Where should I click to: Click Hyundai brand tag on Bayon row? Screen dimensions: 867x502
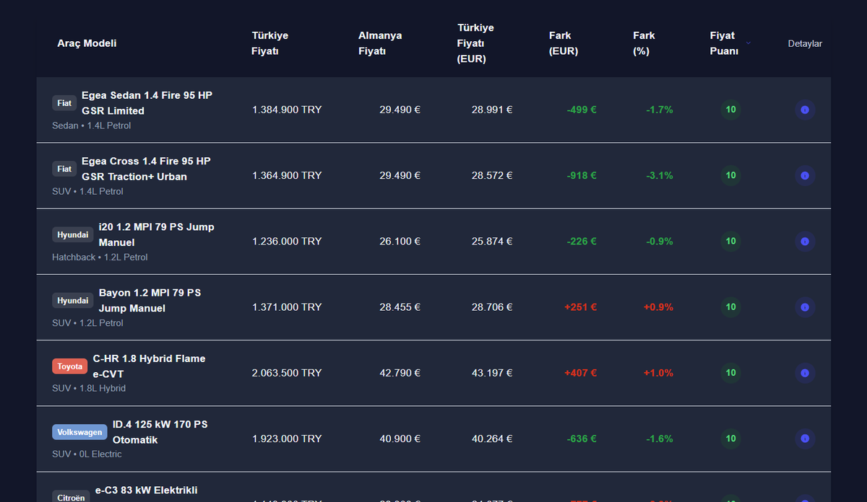coord(73,300)
